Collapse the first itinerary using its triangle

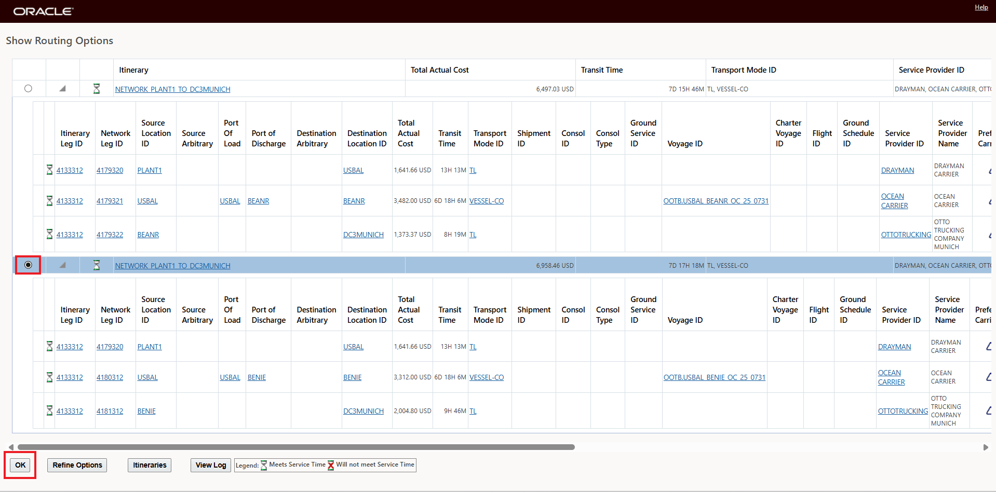click(x=62, y=88)
